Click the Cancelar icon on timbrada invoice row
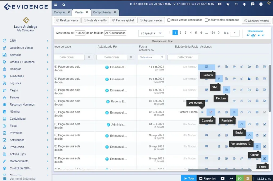This screenshot has height=181, width=273. 211,112
